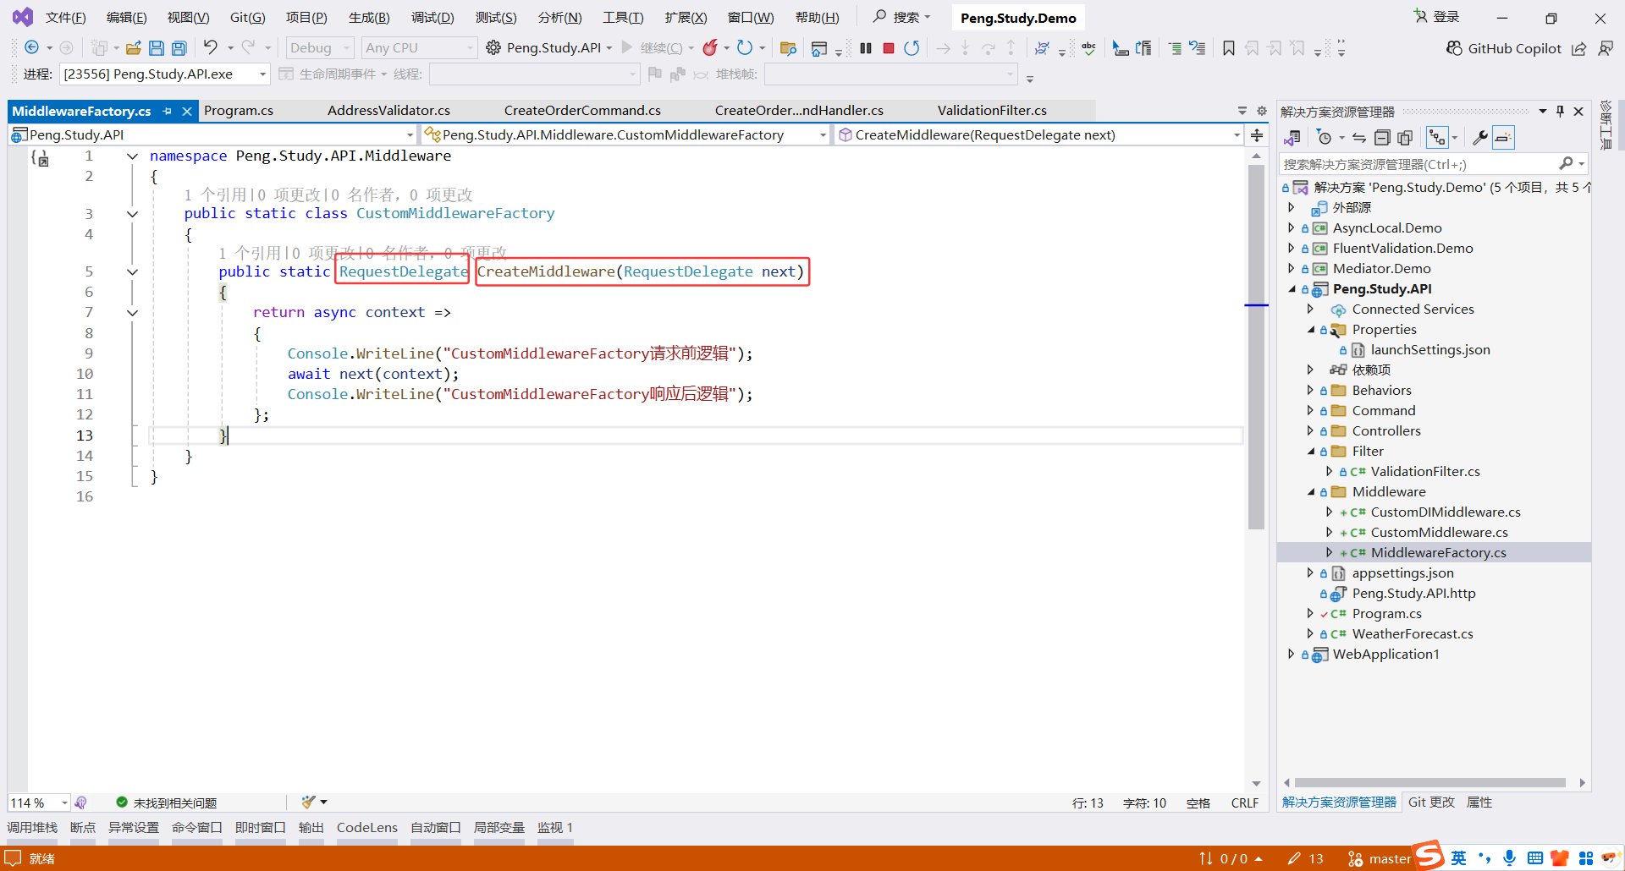Open the 调试(D) menu
Viewport: 1625px width, 871px height.
(432, 18)
